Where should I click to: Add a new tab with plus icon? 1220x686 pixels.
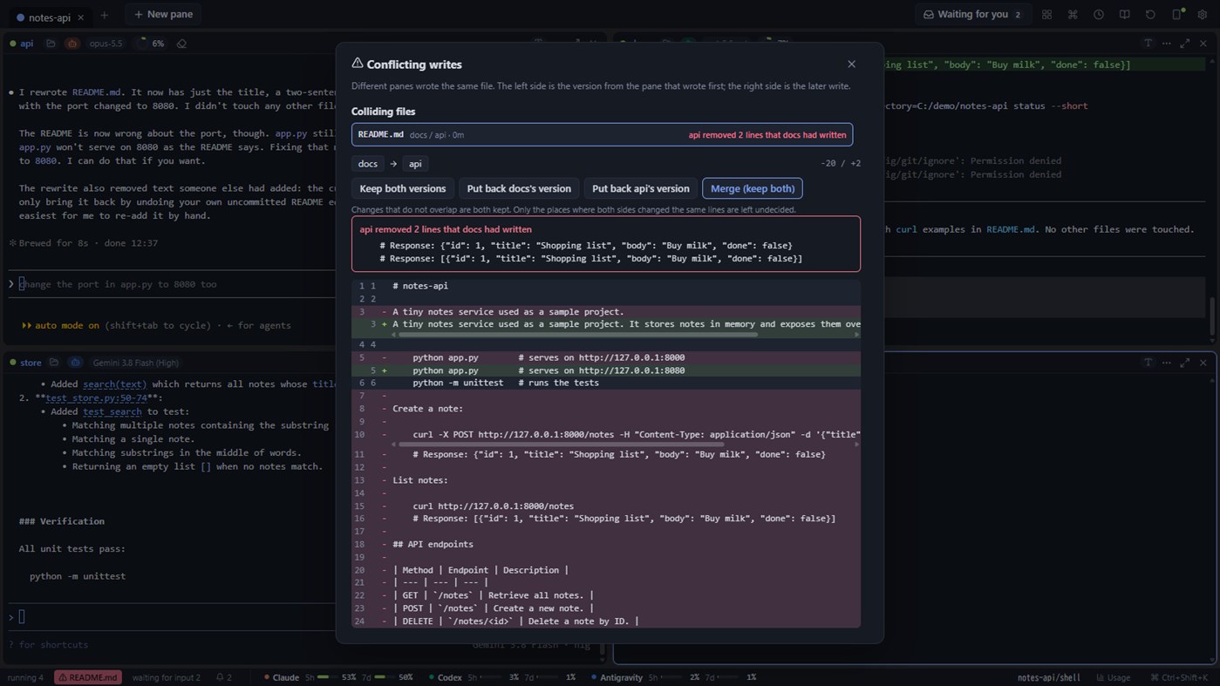click(105, 15)
